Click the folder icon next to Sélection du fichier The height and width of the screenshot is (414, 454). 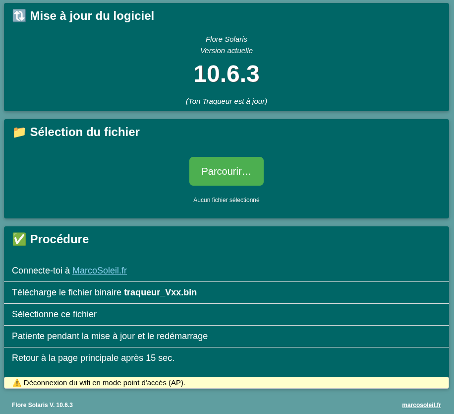(x=18, y=132)
